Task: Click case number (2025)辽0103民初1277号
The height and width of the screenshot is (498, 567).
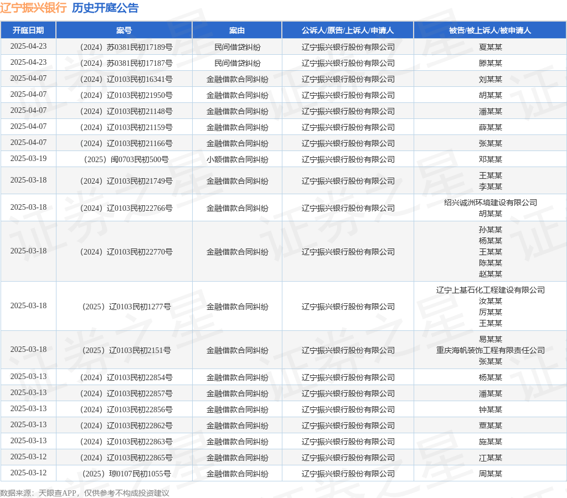Action: (x=126, y=307)
